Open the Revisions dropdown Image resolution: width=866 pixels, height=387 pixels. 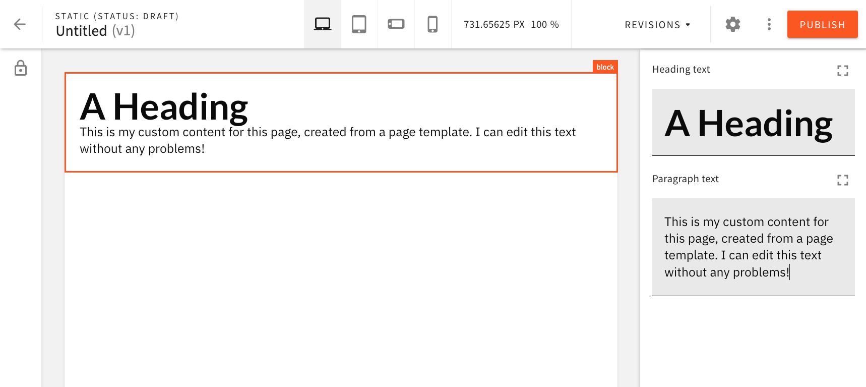point(652,25)
